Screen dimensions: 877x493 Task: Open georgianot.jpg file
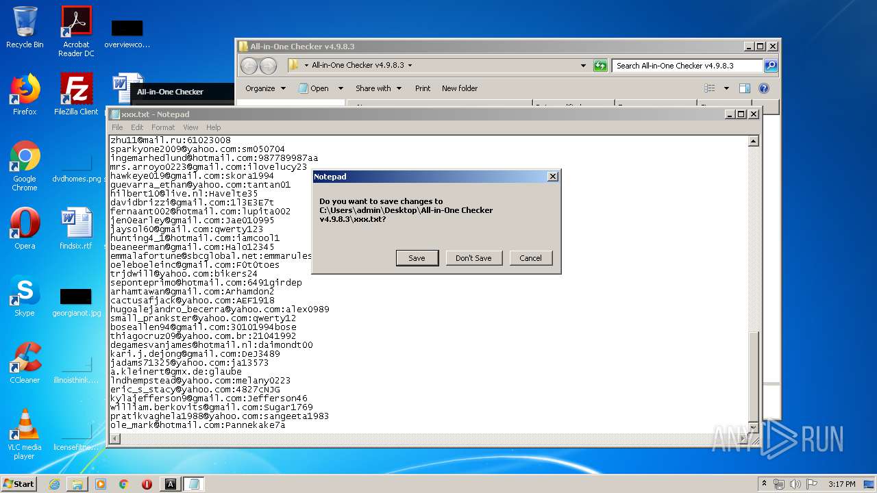[76, 301]
